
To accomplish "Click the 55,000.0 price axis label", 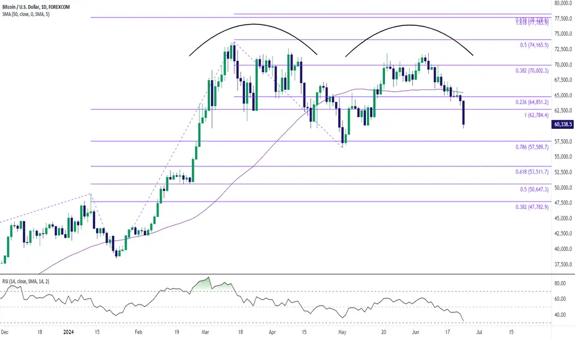I will tap(563, 157).
